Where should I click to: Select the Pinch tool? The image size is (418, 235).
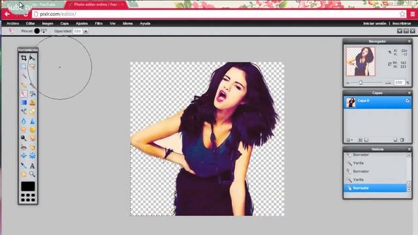click(x=32, y=155)
